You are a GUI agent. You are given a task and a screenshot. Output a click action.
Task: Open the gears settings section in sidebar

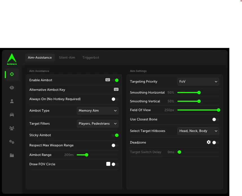coord(12,142)
